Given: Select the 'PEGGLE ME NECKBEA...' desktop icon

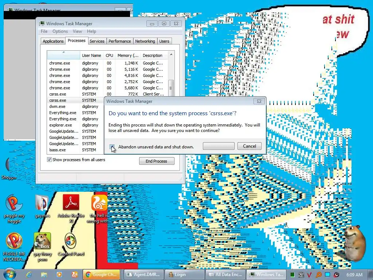Looking at the screenshot, I should [x=14, y=247].
